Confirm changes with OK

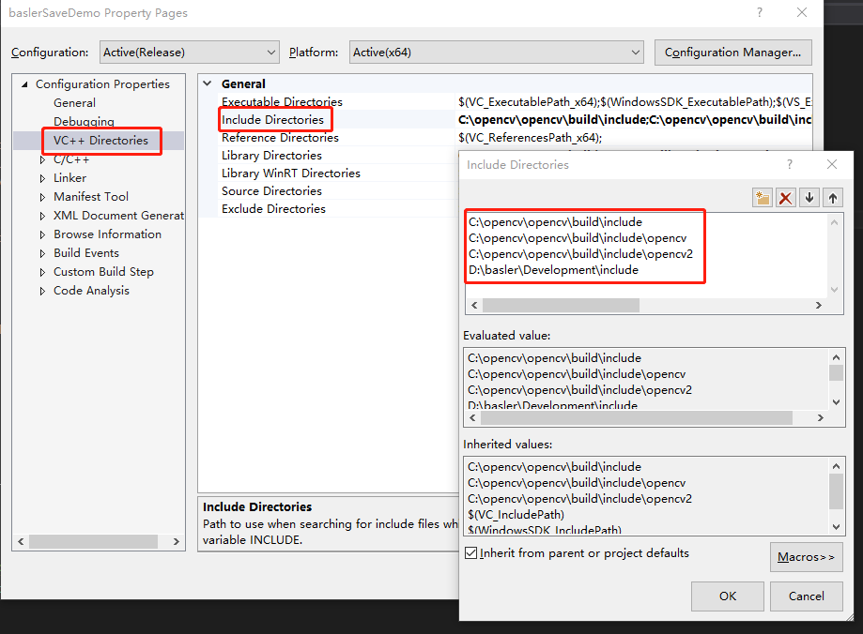point(727,596)
